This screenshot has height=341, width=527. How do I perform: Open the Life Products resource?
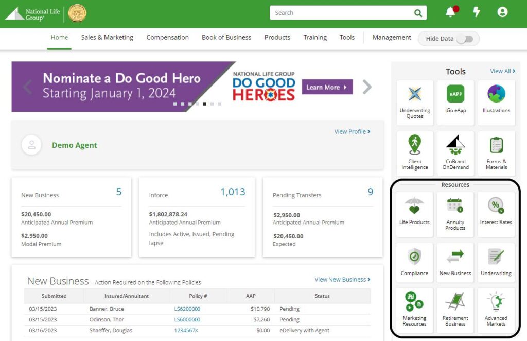pyautogui.click(x=414, y=214)
